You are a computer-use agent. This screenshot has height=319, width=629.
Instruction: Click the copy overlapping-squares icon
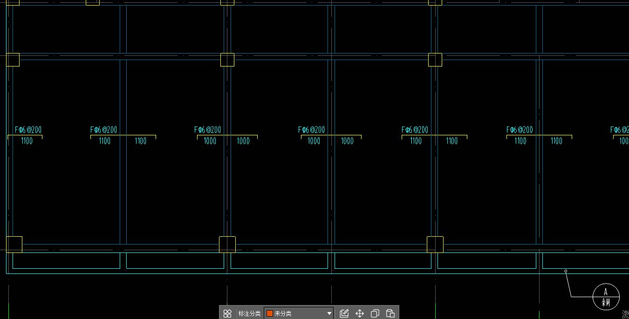[x=375, y=313]
